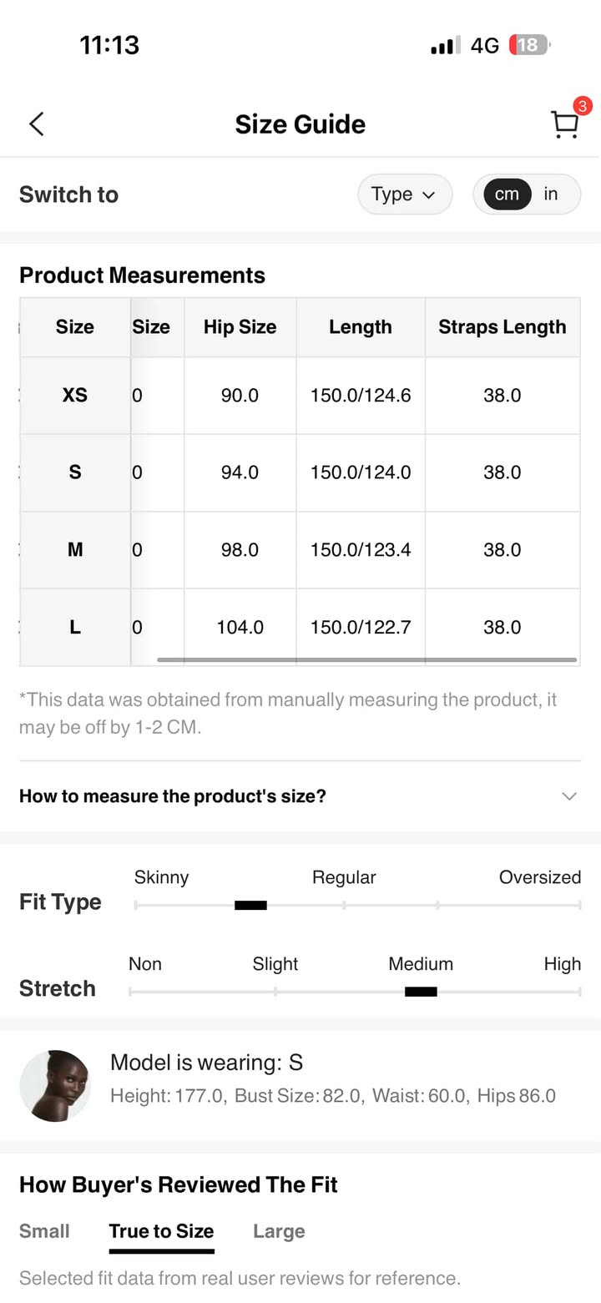Open the Type dropdown
This screenshot has height=1303, width=601.
coord(404,194)
